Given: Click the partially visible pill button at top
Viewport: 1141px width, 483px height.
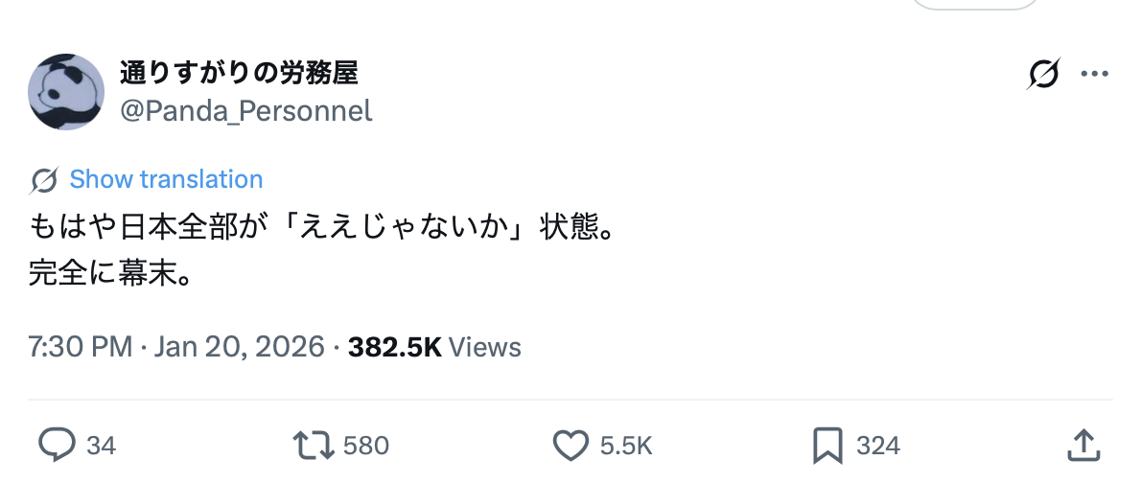Looking at the screenshot, I should tap(974, 5).
